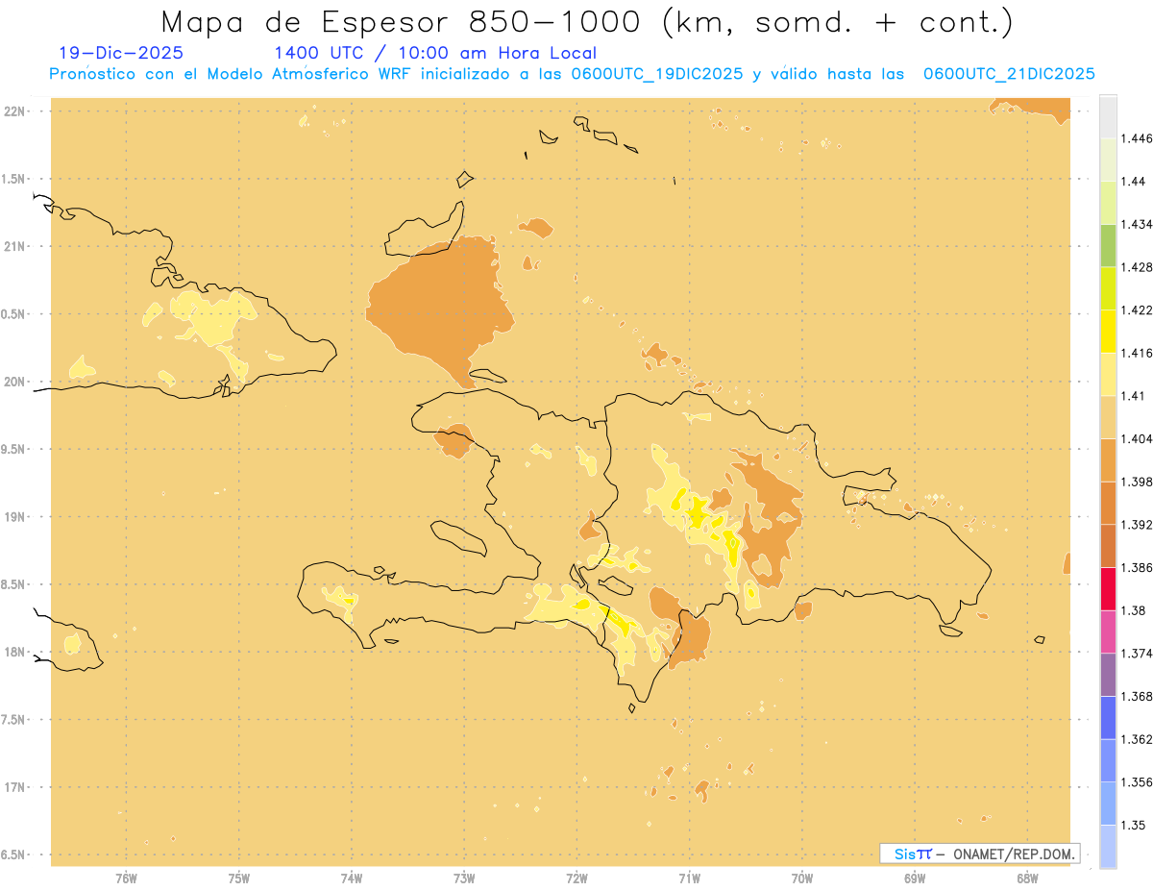Image resolution: width=1153 pixels, height=891 pixels.
Task: Click the legend value '1.386'
Action: (1138, 568)
